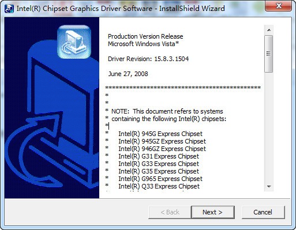
Task: Close the InstallShield Wizard window
Action: [279, 6]
